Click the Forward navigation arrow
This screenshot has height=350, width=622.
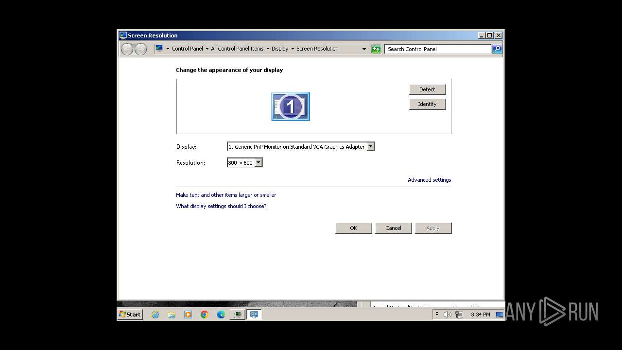[x=140, y=49]
